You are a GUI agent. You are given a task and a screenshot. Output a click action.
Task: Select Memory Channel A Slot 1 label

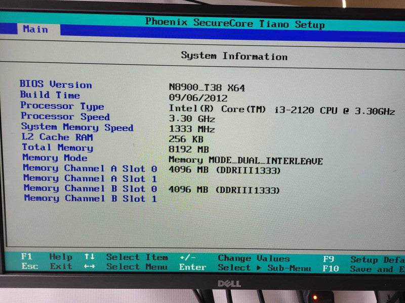pos(90,178)
